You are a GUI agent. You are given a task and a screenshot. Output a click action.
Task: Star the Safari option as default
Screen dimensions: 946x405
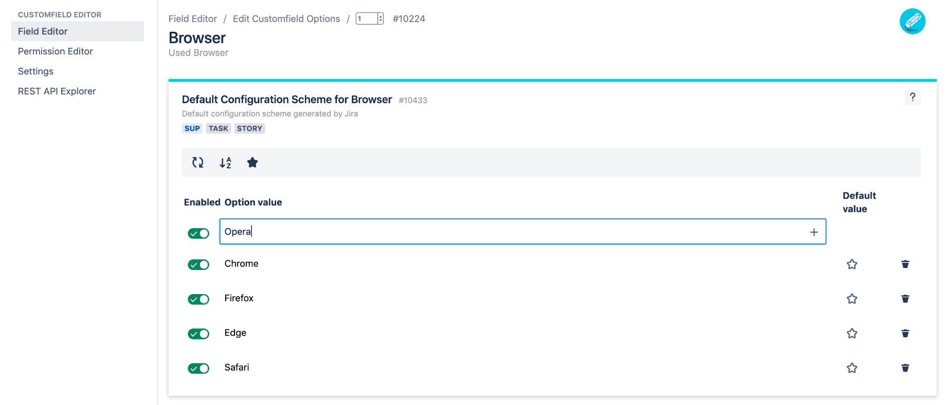click(x=852, y=368)
